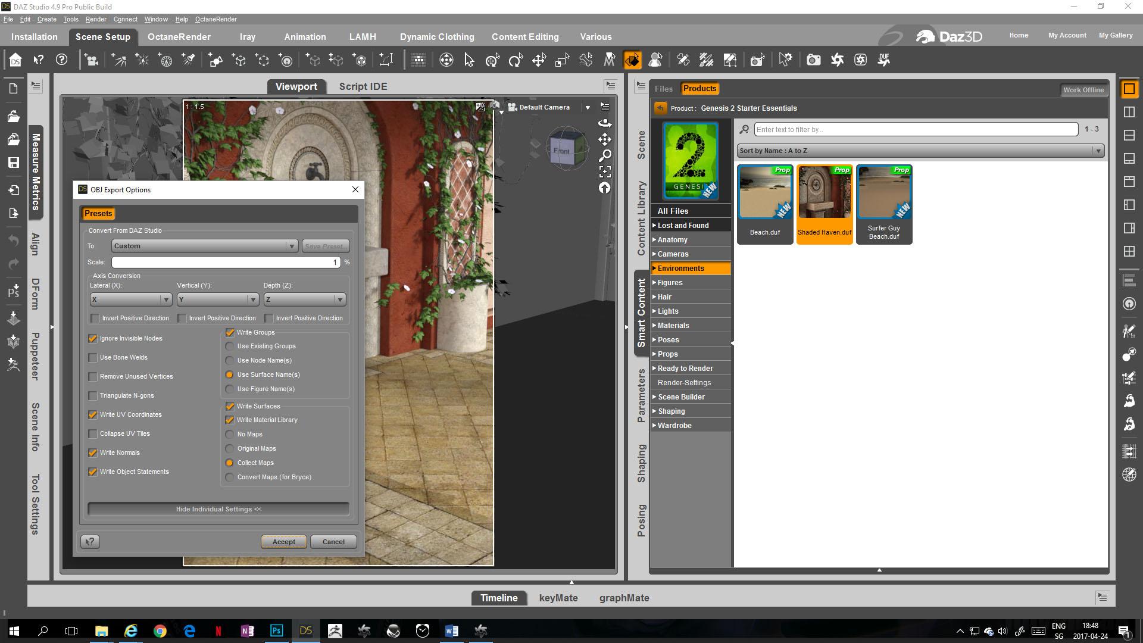
Task: Click the viewport zoom magnifier icon
Action: (x=605, y=155)
